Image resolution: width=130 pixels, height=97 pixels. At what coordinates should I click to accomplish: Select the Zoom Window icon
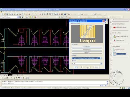(45, 14)
